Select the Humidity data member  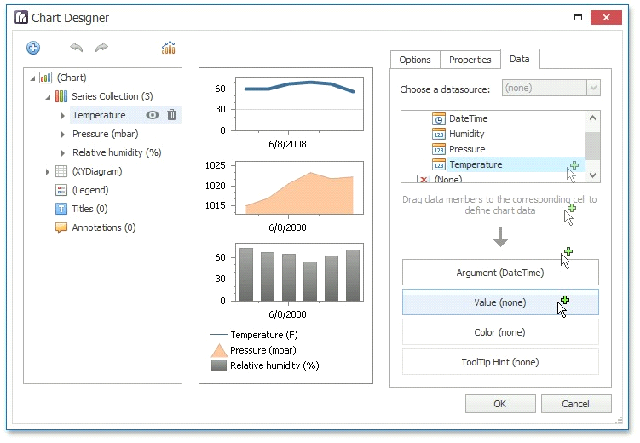(x=466, y=134)
